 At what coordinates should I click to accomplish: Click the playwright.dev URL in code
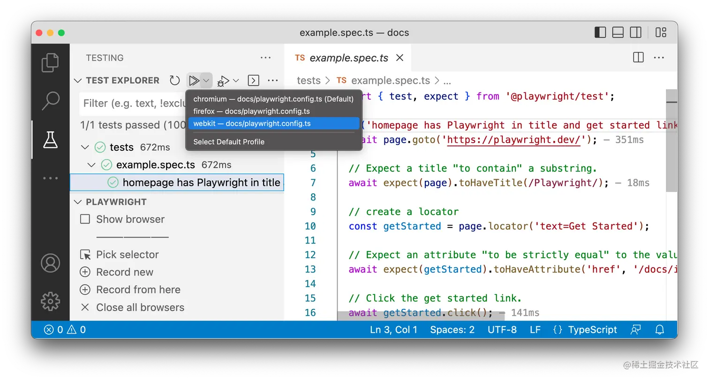[514, 140]
